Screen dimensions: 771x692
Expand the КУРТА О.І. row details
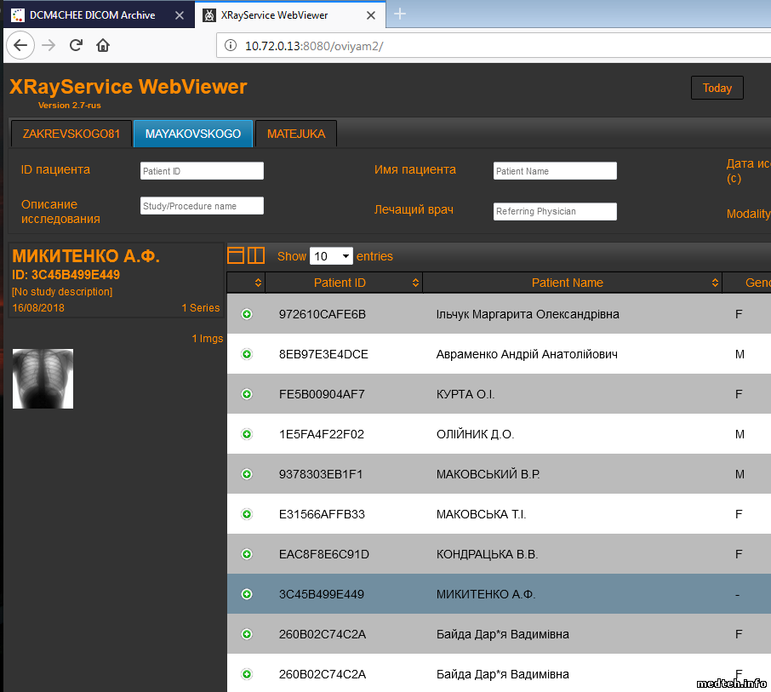(x=247, y=394)
